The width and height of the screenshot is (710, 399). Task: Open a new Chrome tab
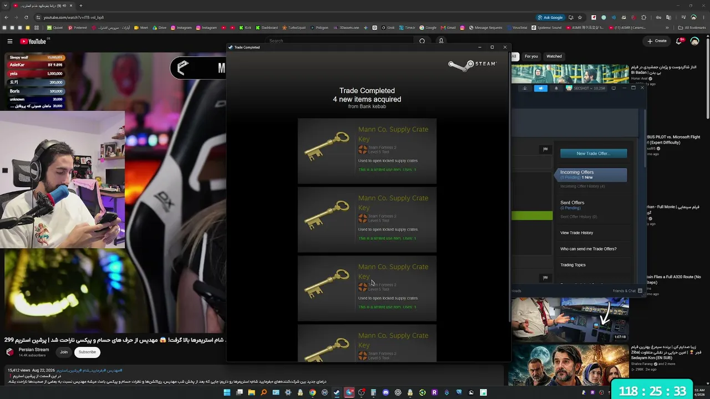81,6
